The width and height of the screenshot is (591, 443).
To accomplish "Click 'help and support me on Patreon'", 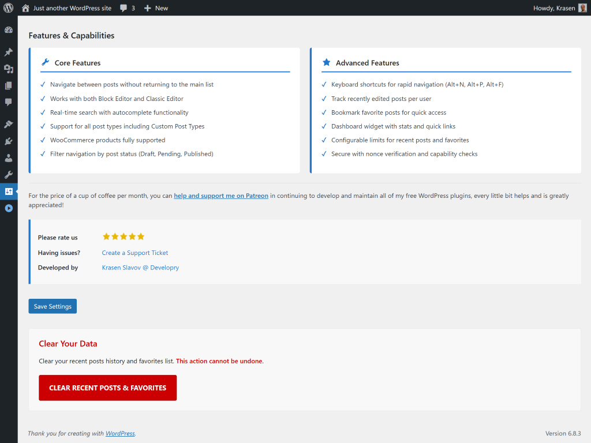I will coord(221,196).
